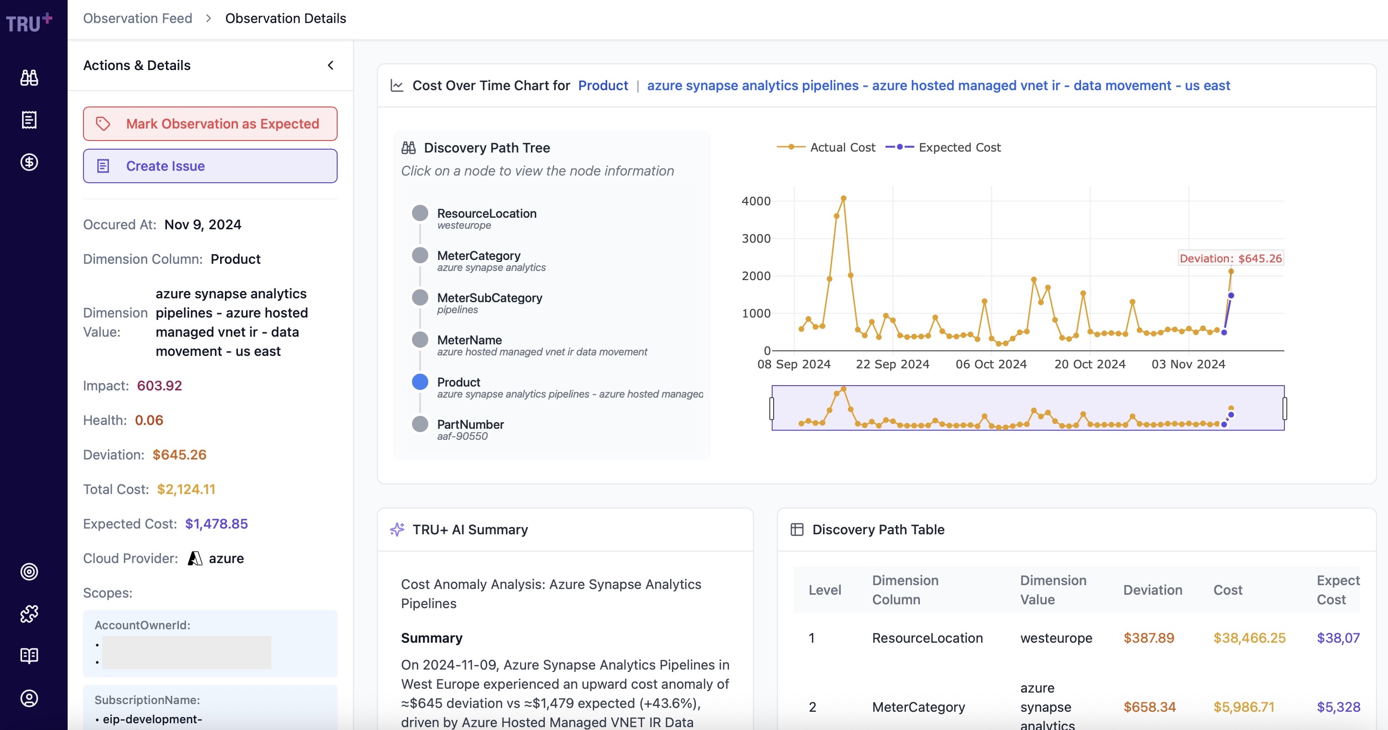
Task: Open the issues list sidebar icon
Action: point(29,119)
